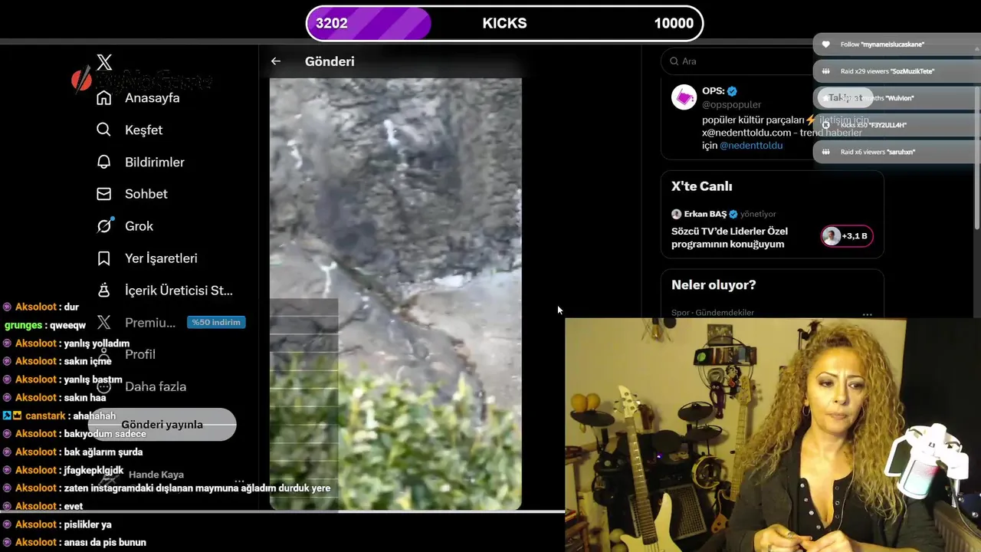
Task: Click the OPS profile avatar
Action: pyautogui.click(x=684, y=97)
